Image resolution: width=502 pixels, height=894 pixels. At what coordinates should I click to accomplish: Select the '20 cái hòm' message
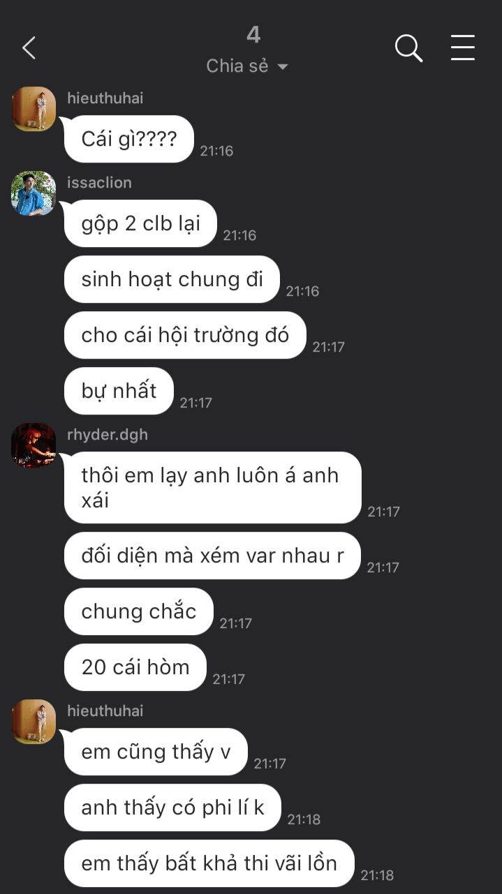point(135,667)
